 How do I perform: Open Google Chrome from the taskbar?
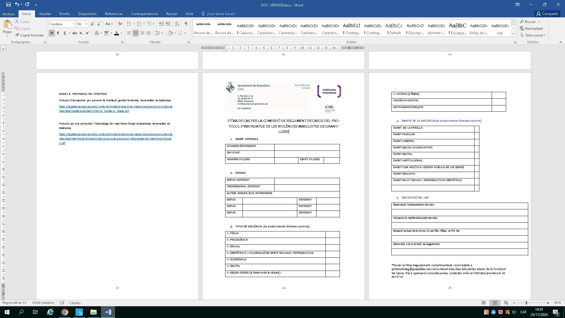point(65,312)
